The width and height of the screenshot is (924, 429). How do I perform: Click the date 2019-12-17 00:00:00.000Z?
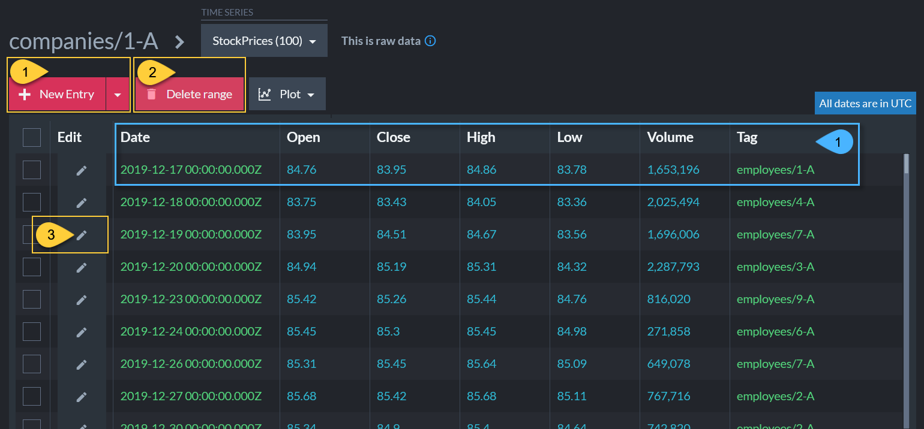point(191,170)
